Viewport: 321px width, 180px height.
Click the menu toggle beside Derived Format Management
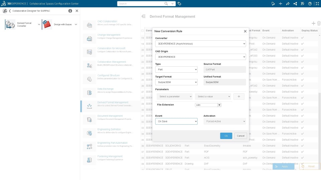click(144, 16)
